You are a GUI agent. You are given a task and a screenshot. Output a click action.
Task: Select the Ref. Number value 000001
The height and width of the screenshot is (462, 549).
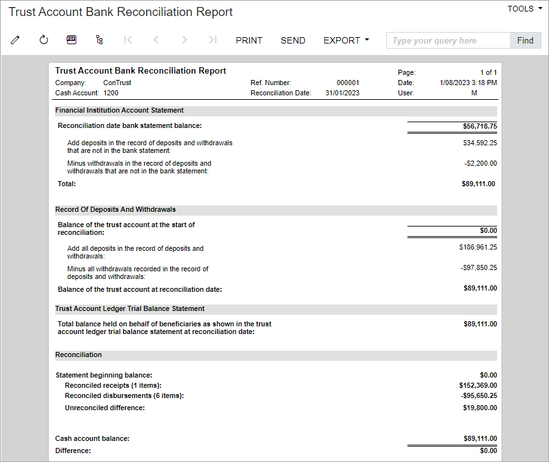(347, 82)
